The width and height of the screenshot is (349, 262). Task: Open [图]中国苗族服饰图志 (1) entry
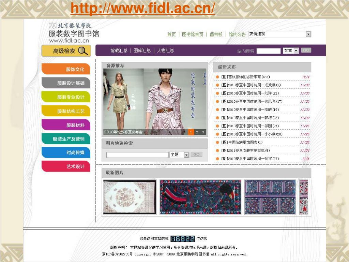(x=242, y=142)
